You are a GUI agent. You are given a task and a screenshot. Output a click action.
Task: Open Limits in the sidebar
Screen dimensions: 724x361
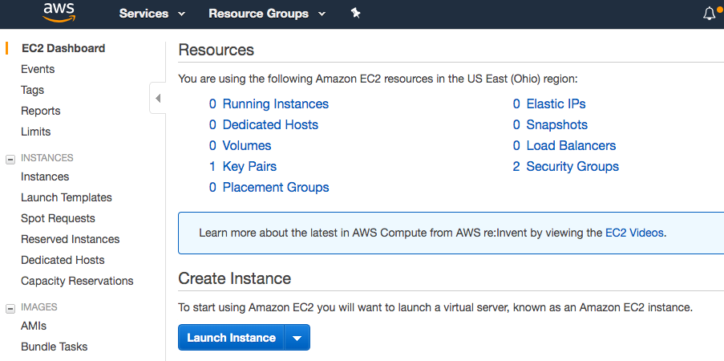(x=35, y=132)
